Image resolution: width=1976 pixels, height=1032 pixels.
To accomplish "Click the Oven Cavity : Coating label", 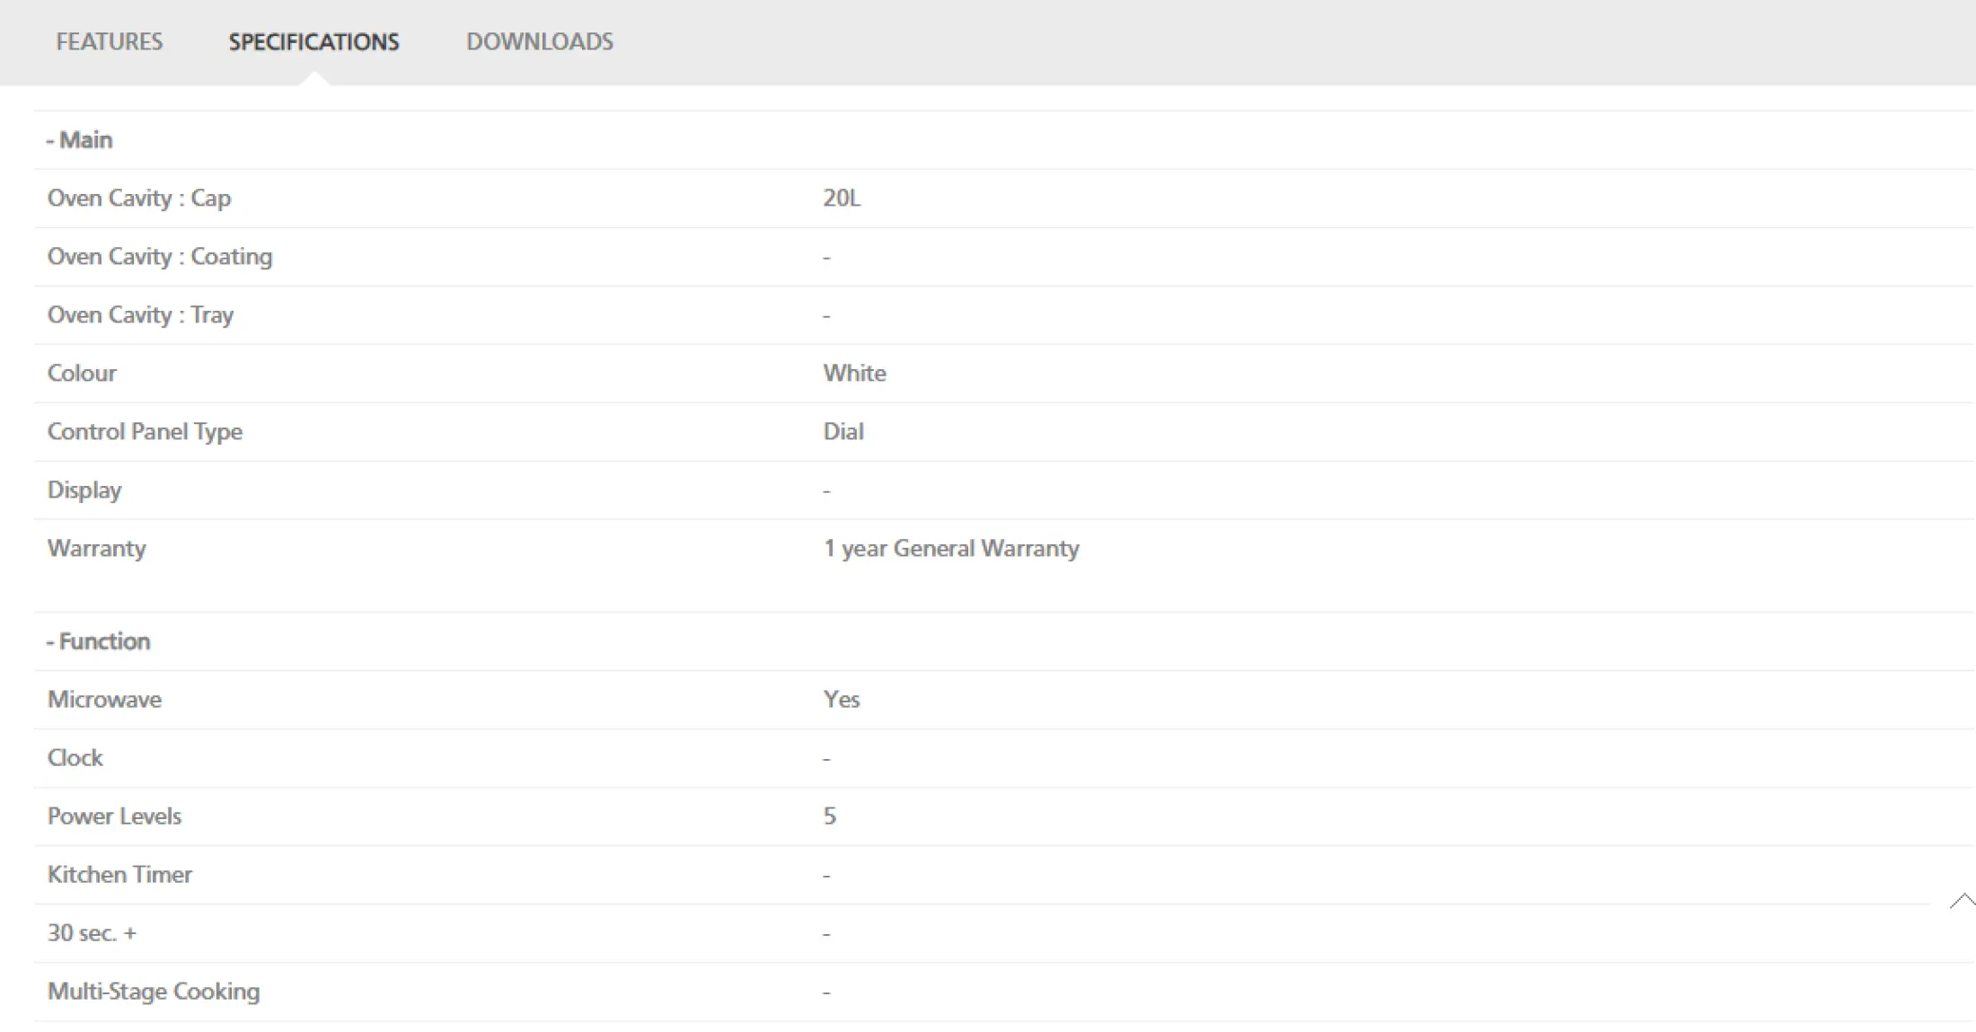I will click(x=160, y=257).
